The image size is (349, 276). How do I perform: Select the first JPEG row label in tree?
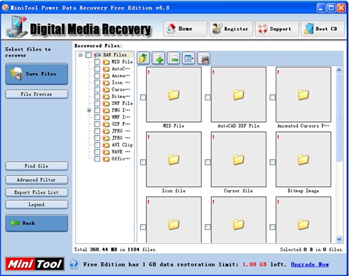121,131
